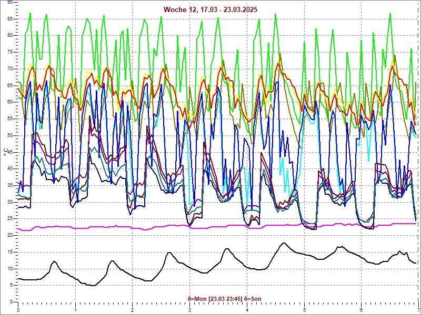This screenshot has width=421, height=315.
Task: Click the y-axis value 30
Action: coord(9,202)
